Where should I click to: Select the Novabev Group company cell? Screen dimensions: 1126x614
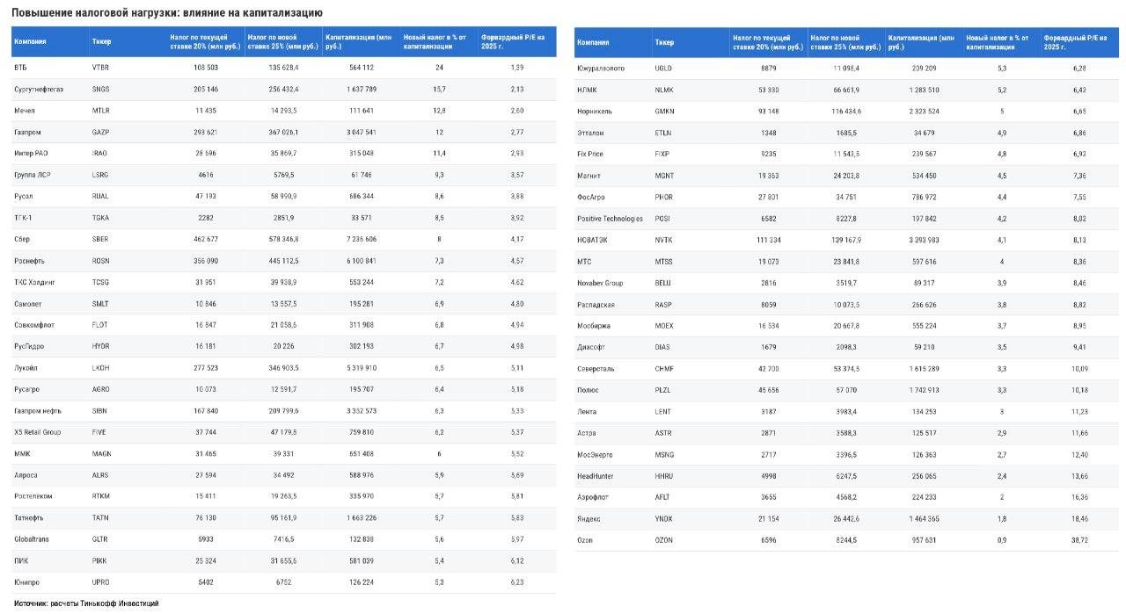click(x=600, y=283)
